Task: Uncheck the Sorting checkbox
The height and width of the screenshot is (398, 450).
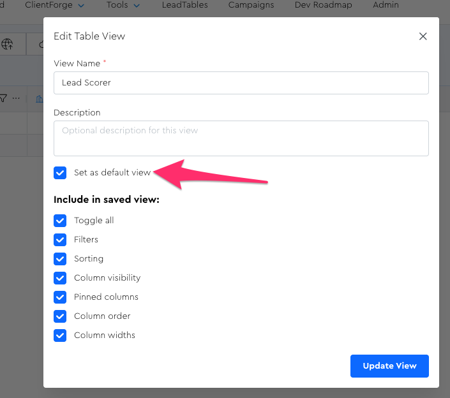Action: (x=60, y=259)
